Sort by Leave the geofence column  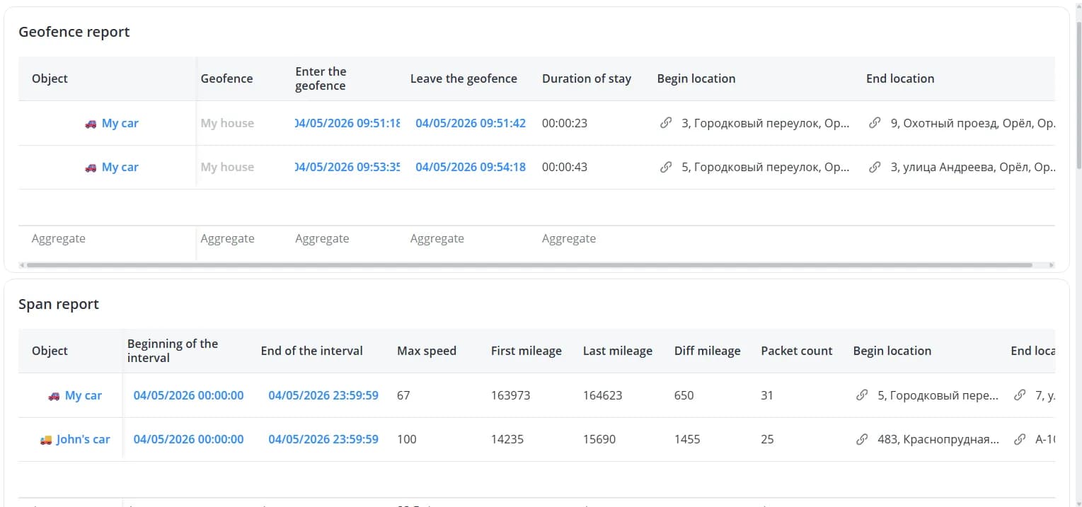(x=464, y=78)
